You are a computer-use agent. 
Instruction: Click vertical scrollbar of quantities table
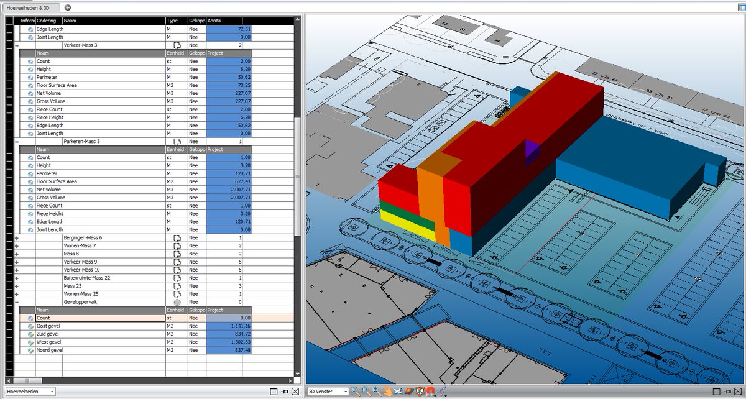coord(297,175)
